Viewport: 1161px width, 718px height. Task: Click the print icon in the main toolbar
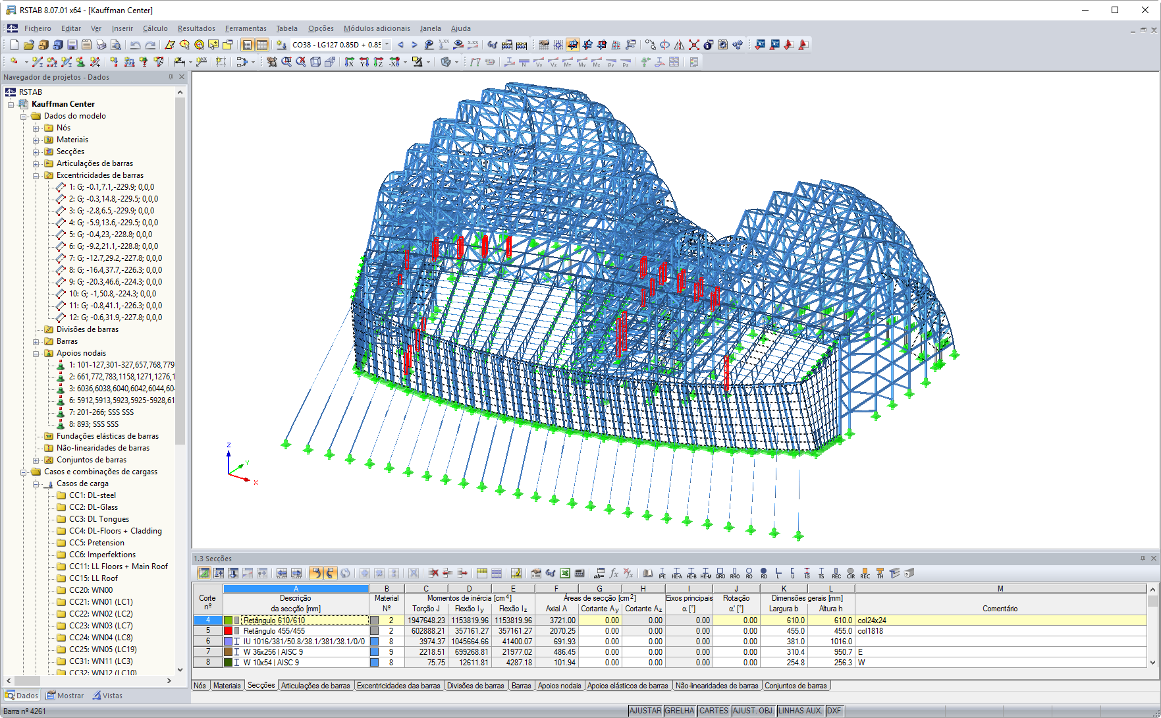100,44
